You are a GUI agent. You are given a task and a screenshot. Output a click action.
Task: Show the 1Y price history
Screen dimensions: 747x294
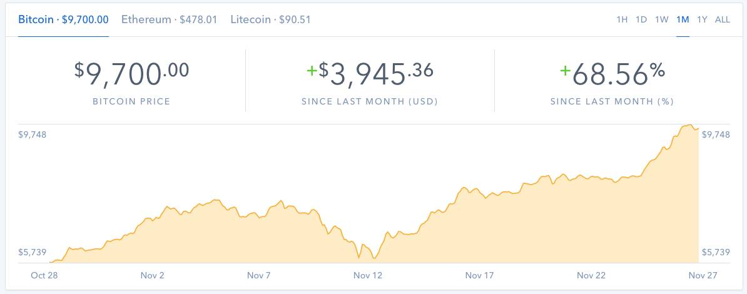pyautogui.click(x=703, y=19)
